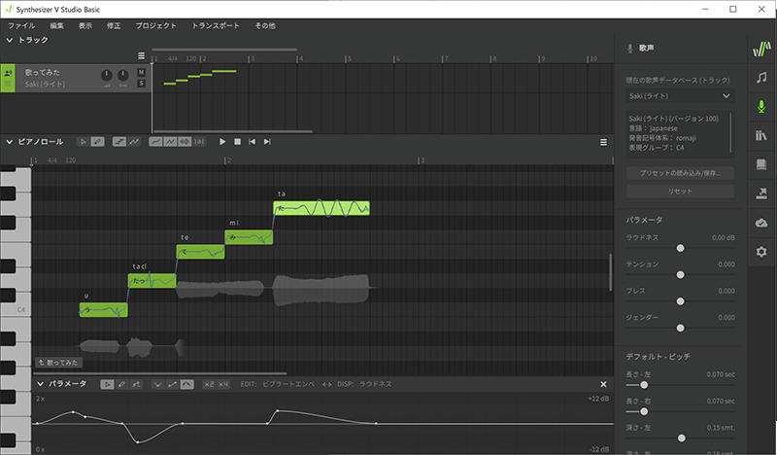Toggle the waveform display icon in piano roll
777x455 pixels.
(x=185, y=142)
